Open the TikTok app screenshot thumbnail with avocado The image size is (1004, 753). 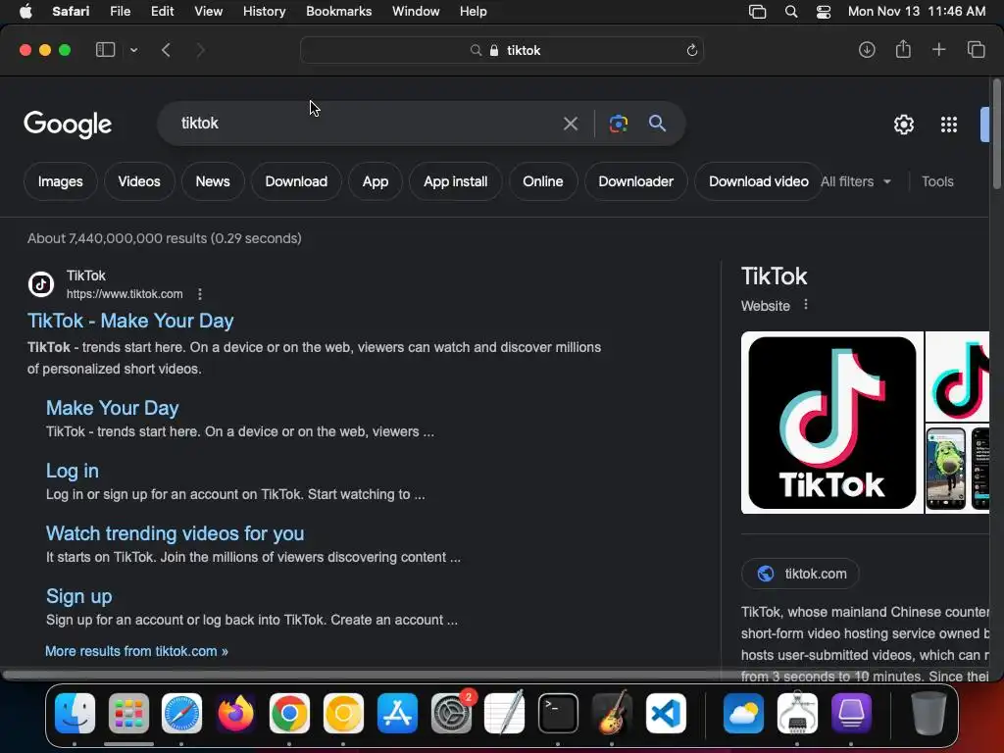946,469
